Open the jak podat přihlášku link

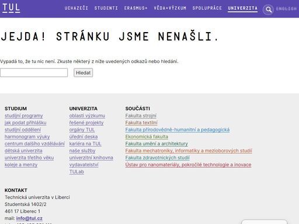[x=26, y=123]
